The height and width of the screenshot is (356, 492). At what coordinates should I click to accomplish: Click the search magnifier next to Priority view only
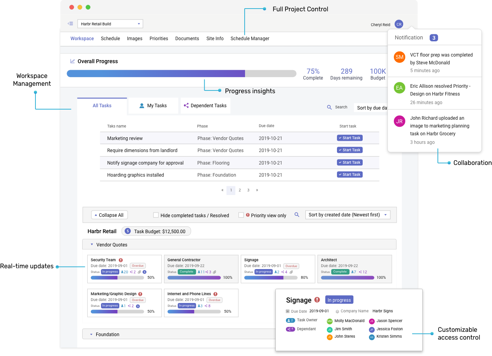297,215
